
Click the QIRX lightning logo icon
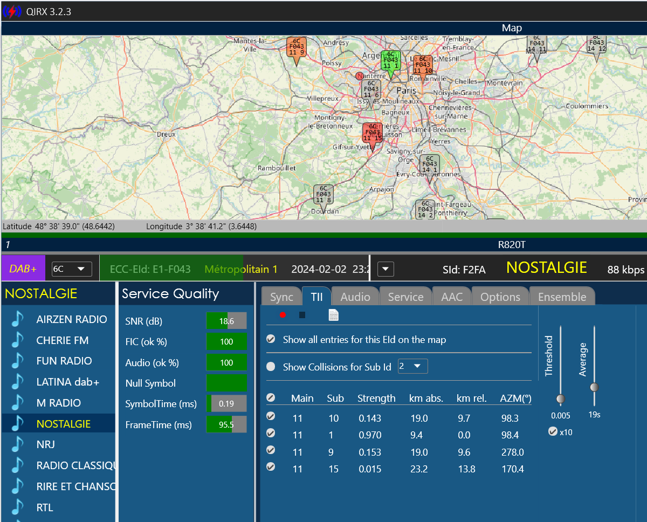pyautogui.click(x=12, y=11)
